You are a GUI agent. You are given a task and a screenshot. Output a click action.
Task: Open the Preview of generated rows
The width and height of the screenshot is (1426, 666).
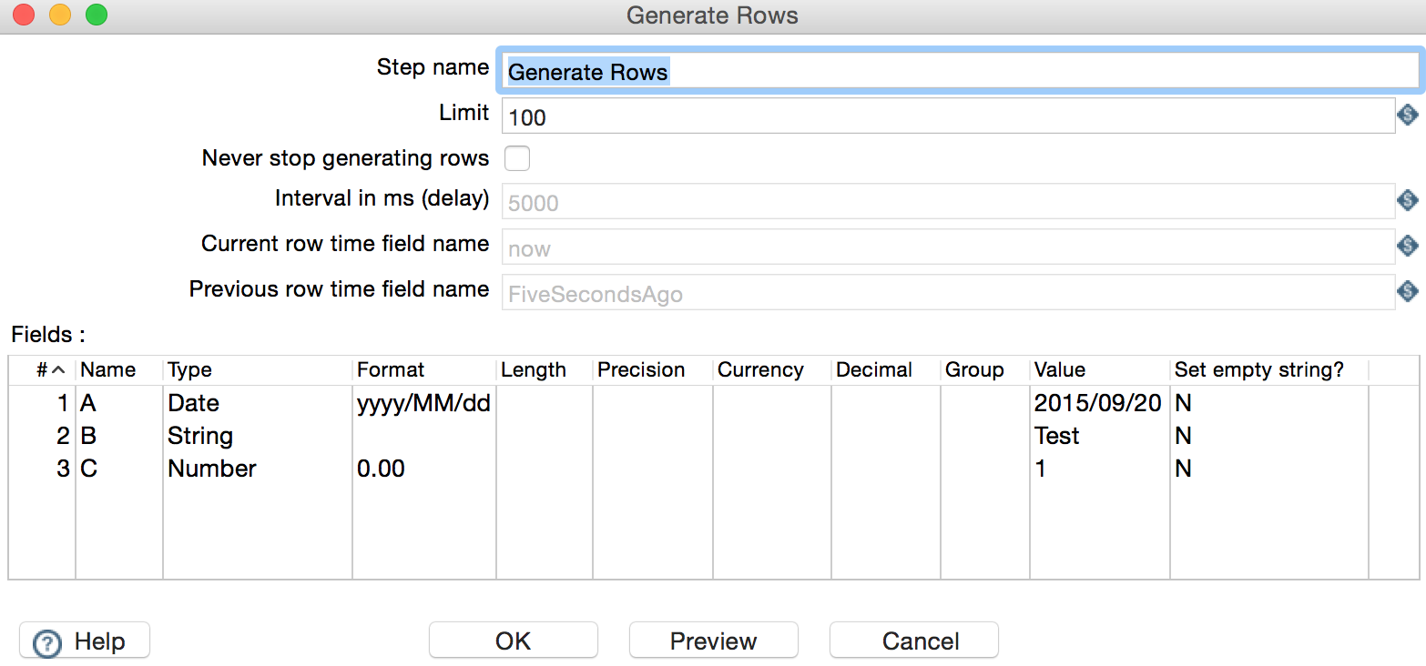click(x=713, y=641)
